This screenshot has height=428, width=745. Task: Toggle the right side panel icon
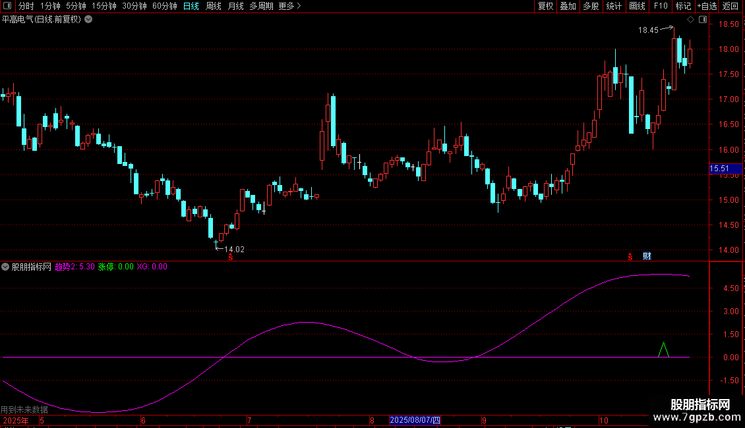(x=703, y=20)
